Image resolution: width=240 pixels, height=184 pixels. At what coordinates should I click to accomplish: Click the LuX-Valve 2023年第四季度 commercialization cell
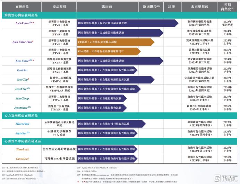[x=228, y=23]
